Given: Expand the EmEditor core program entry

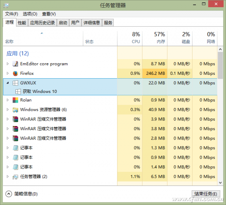Looking at the screenshot, I should coord(8,64).
